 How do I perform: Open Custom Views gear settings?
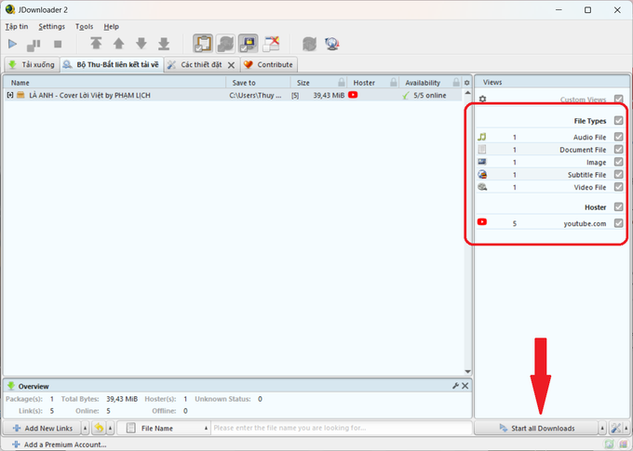482,99
